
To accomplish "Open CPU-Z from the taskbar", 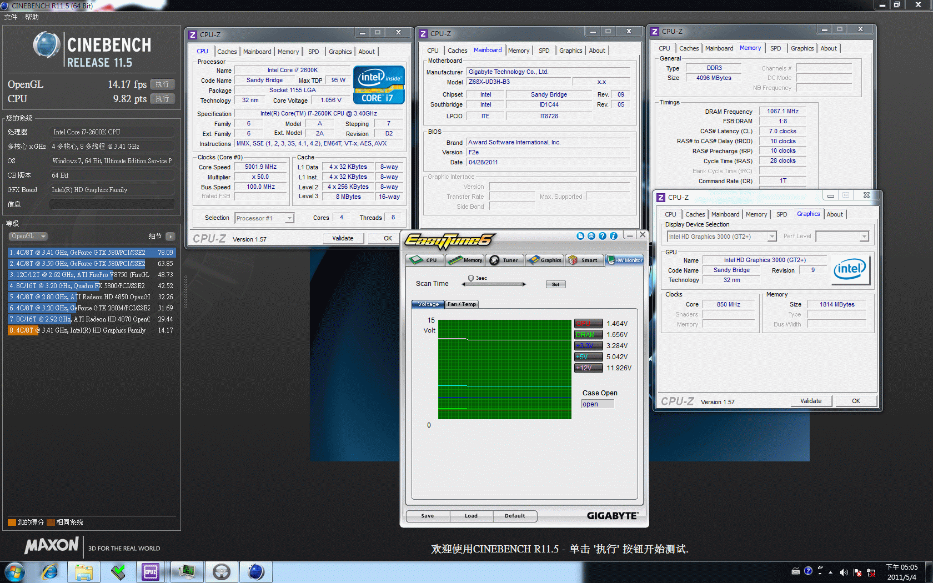I will [x=151, y=571].
